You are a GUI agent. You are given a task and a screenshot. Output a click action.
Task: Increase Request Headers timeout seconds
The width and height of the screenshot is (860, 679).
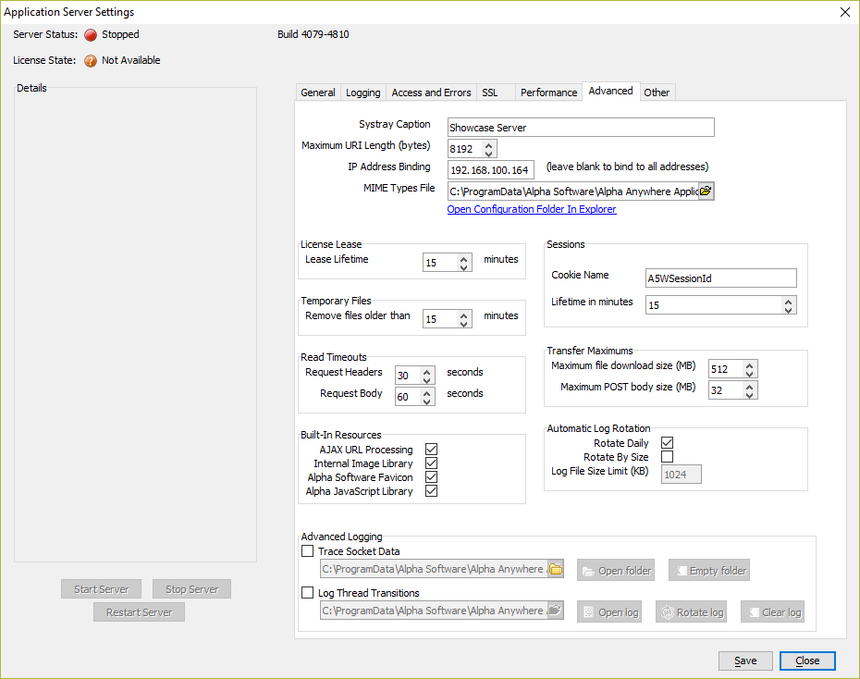[x=426, y=371]
